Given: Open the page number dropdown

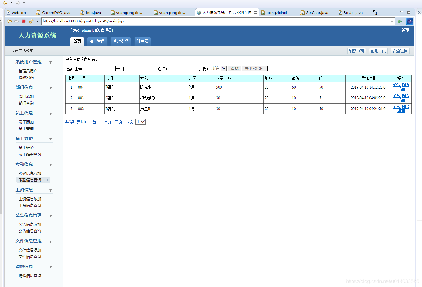Looking at the screenshot, I should coord(141,122).
